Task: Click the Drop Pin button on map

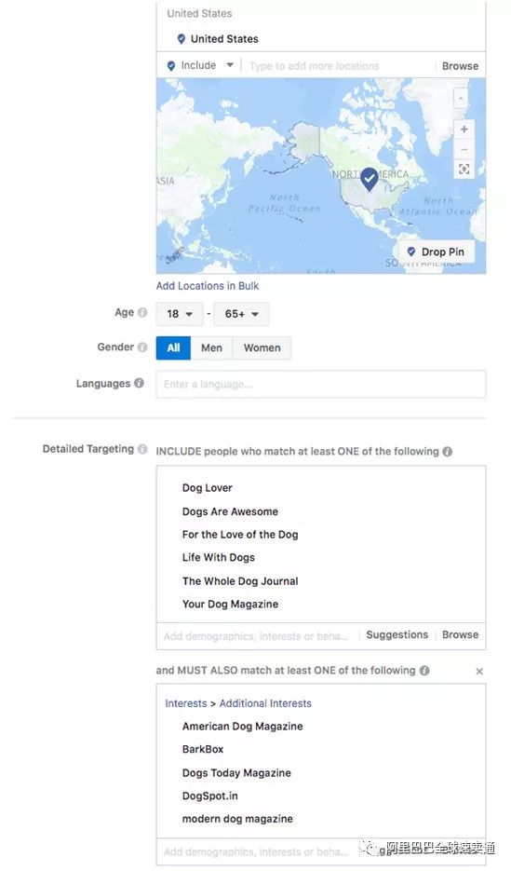Action: pos(437,252)
